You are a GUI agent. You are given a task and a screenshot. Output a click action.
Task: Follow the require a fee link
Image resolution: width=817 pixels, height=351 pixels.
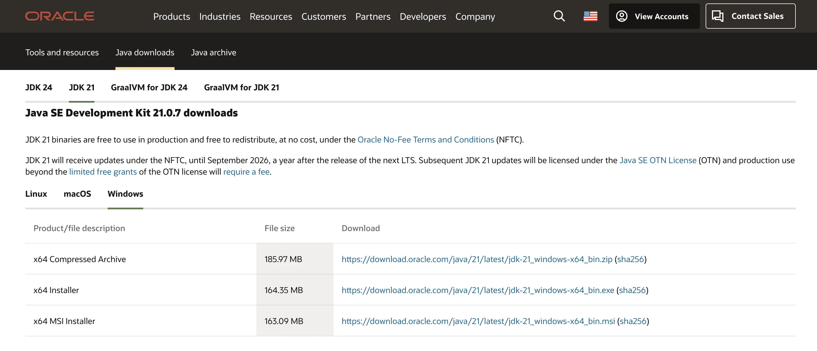pyautogui.click(x=246, y=172)
